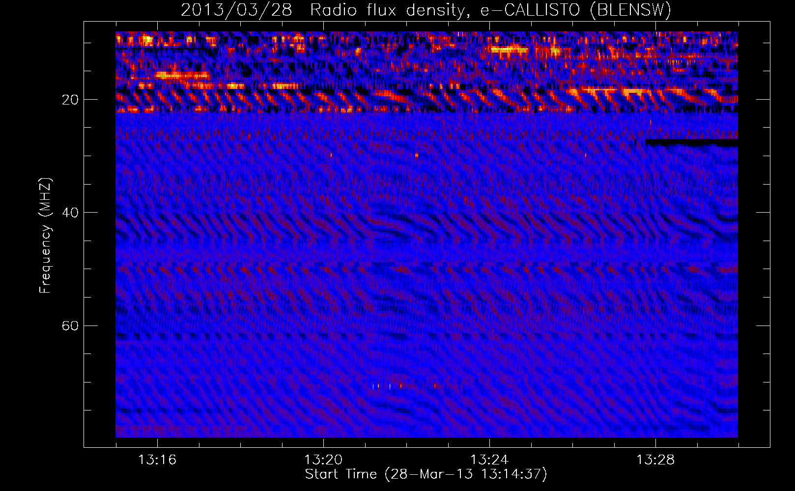This screenshot has width=795, height=491.
Task: Click the 13:16 time tick label
Action: click(x=157, y=460)
